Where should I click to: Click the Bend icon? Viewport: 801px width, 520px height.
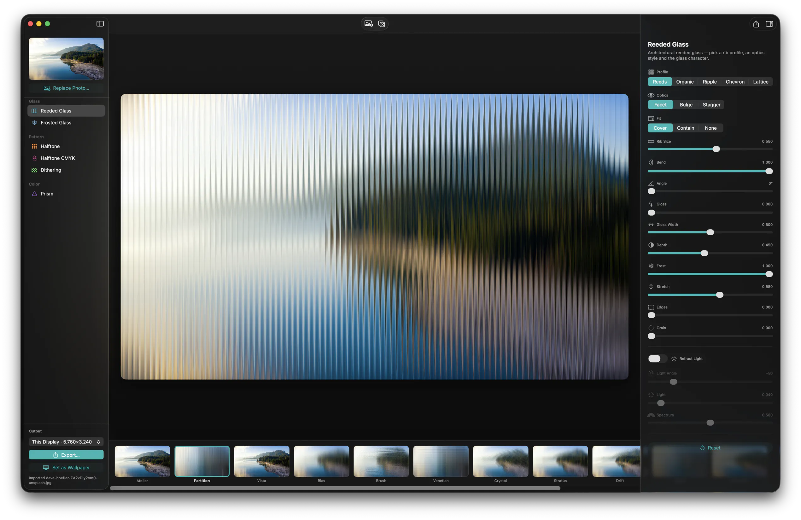651,162
